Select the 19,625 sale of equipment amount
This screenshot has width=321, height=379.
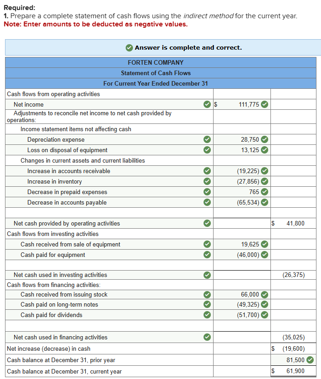pos(250,244)
